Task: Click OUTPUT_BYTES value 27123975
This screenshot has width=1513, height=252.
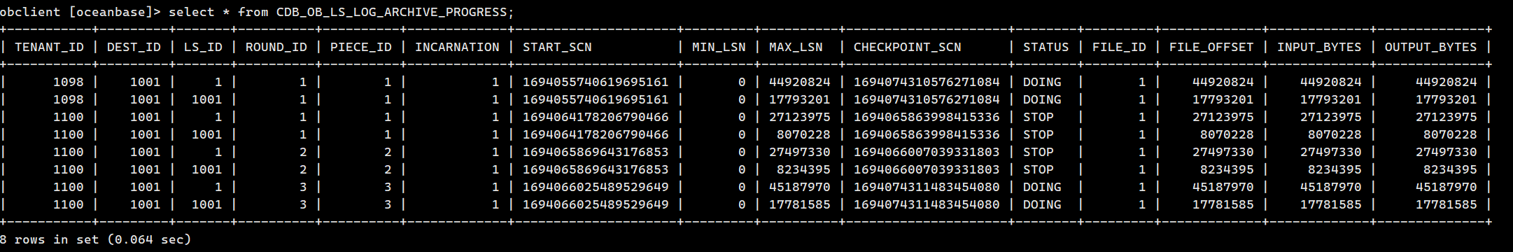Action: [x=1447, y=117]
